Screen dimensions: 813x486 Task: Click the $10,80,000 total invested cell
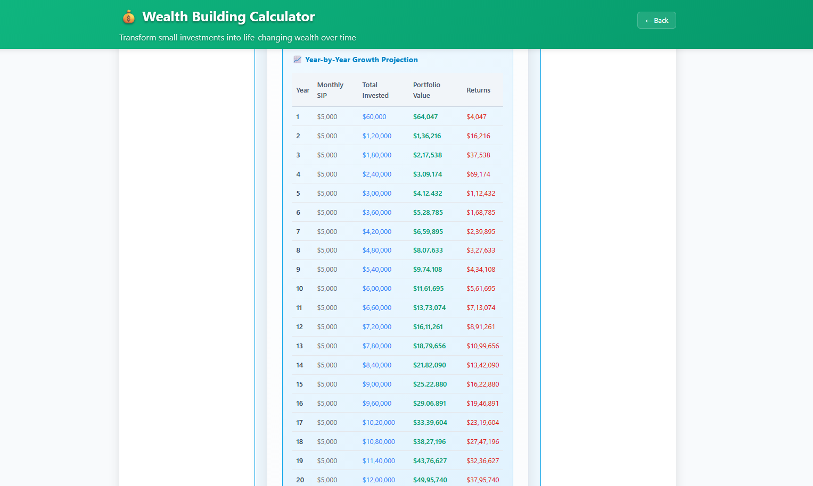point(379,441)
